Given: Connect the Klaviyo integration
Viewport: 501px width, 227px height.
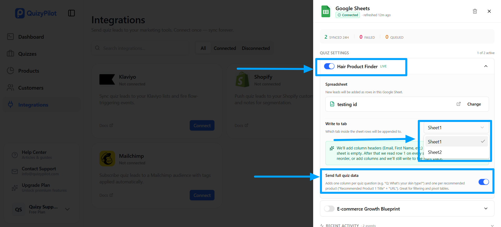Looking at the screenshot, I should [202, 125].
